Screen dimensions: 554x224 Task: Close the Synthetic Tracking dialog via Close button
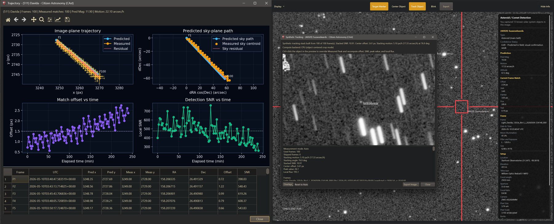pyautogui.click(x=428, y=185)
